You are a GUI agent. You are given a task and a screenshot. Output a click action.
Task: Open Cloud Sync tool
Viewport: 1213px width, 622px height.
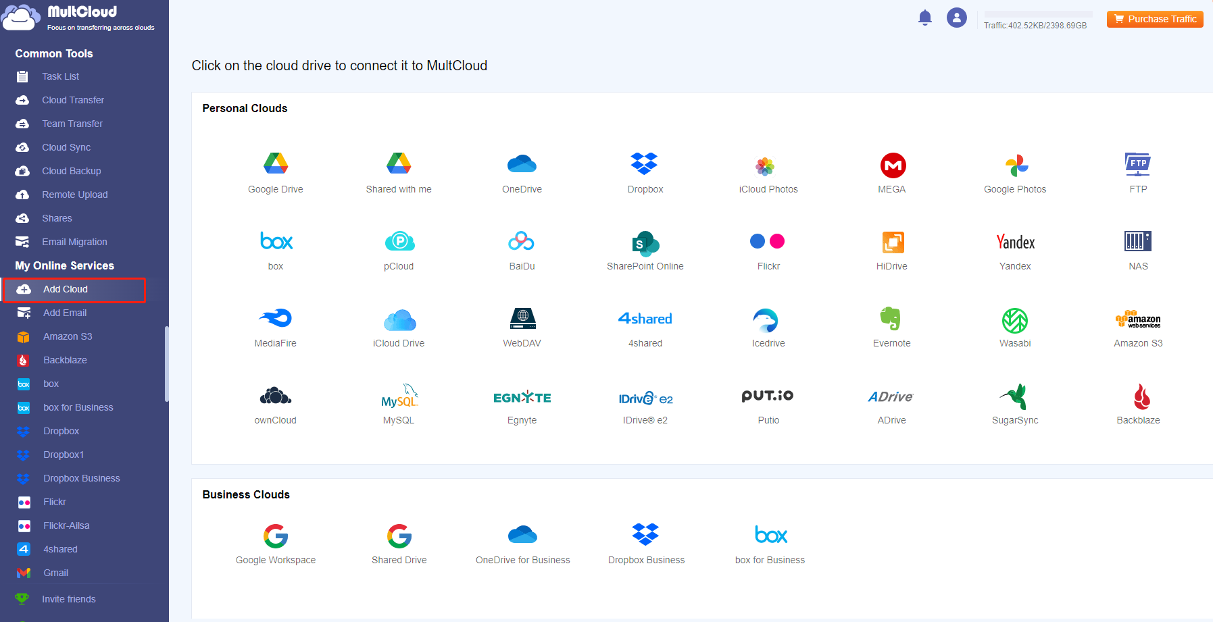coord(66,147)
